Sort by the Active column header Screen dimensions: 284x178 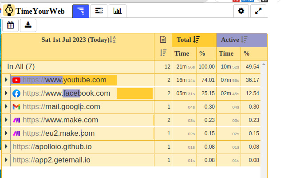[x=234, y=40]
